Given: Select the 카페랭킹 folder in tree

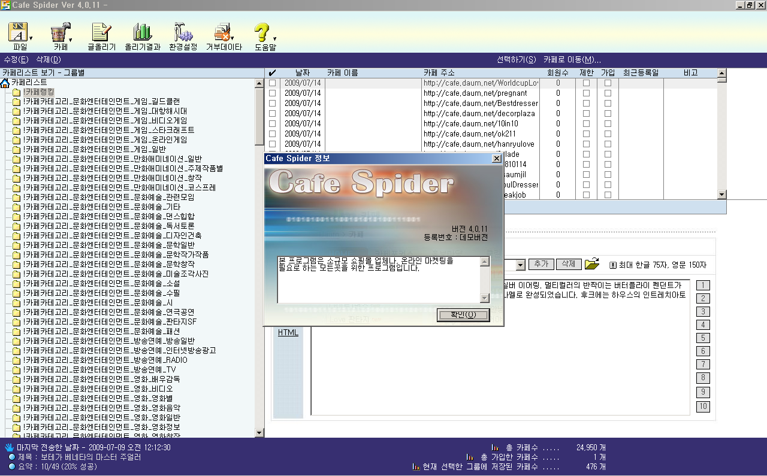Looking at the screenshot, I should pos(38,92).
